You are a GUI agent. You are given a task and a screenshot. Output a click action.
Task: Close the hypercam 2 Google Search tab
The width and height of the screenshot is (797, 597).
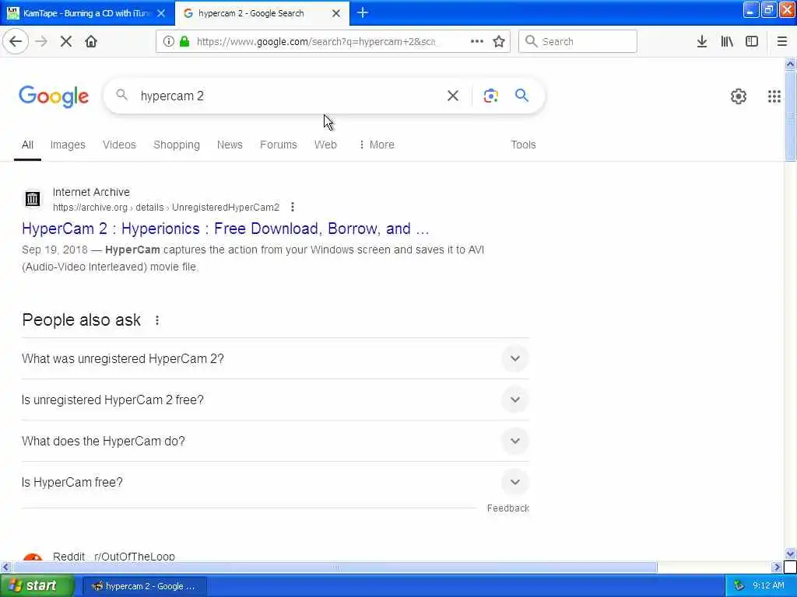pyautogui.click(x=336, y=13)
